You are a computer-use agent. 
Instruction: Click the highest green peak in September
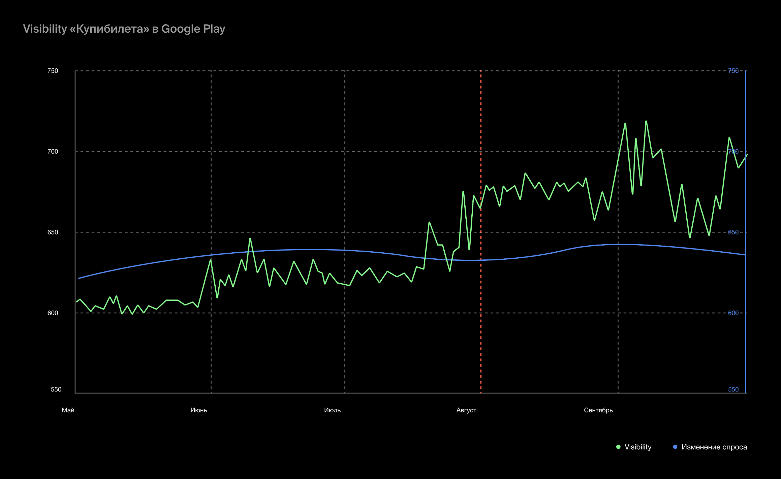[646, 121]
